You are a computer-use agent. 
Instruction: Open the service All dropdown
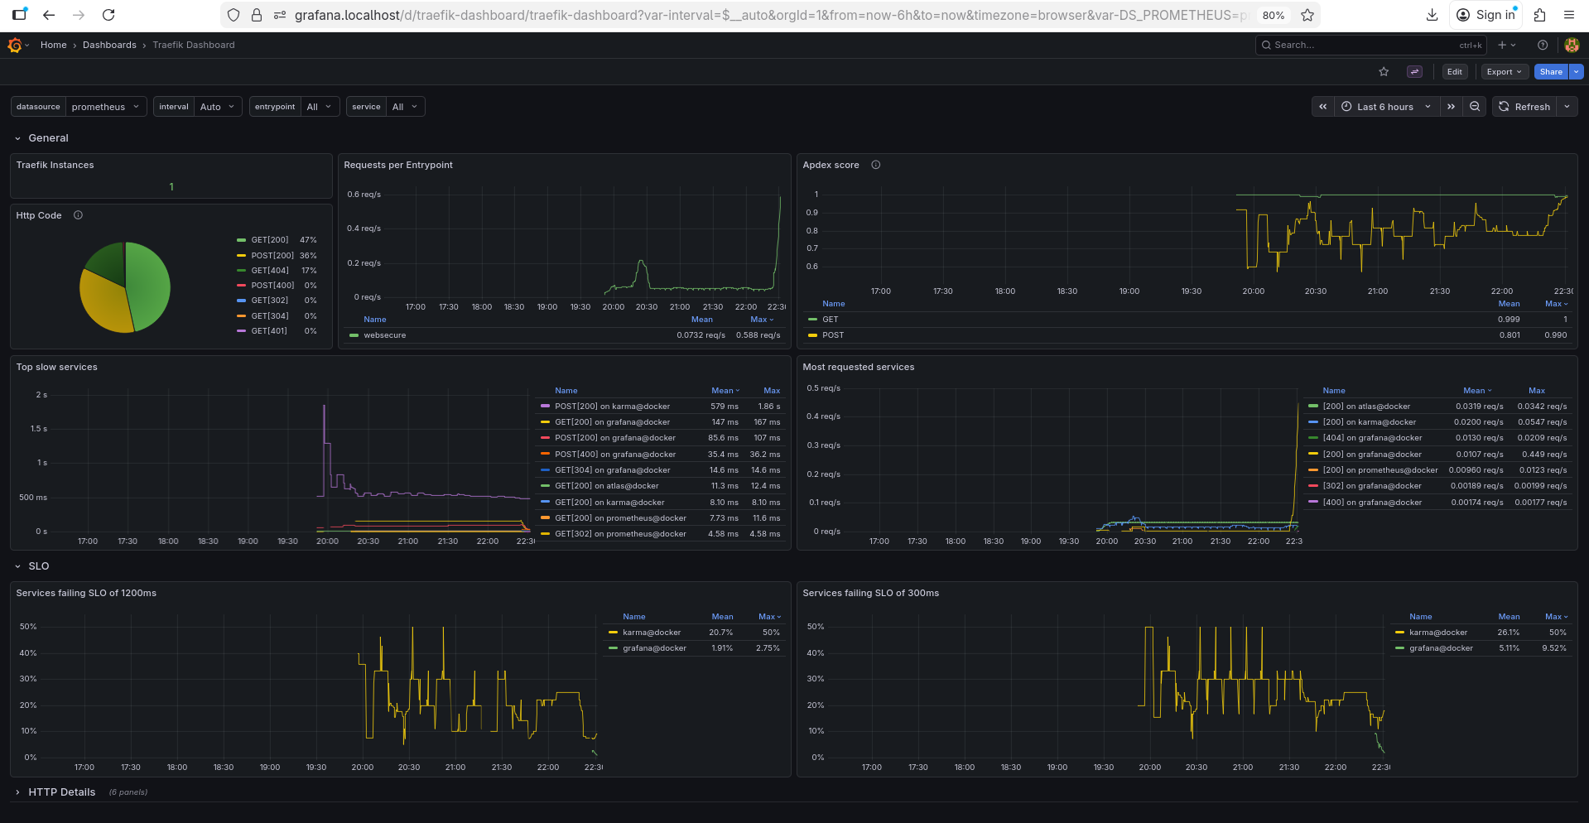[x=405, y=107]
